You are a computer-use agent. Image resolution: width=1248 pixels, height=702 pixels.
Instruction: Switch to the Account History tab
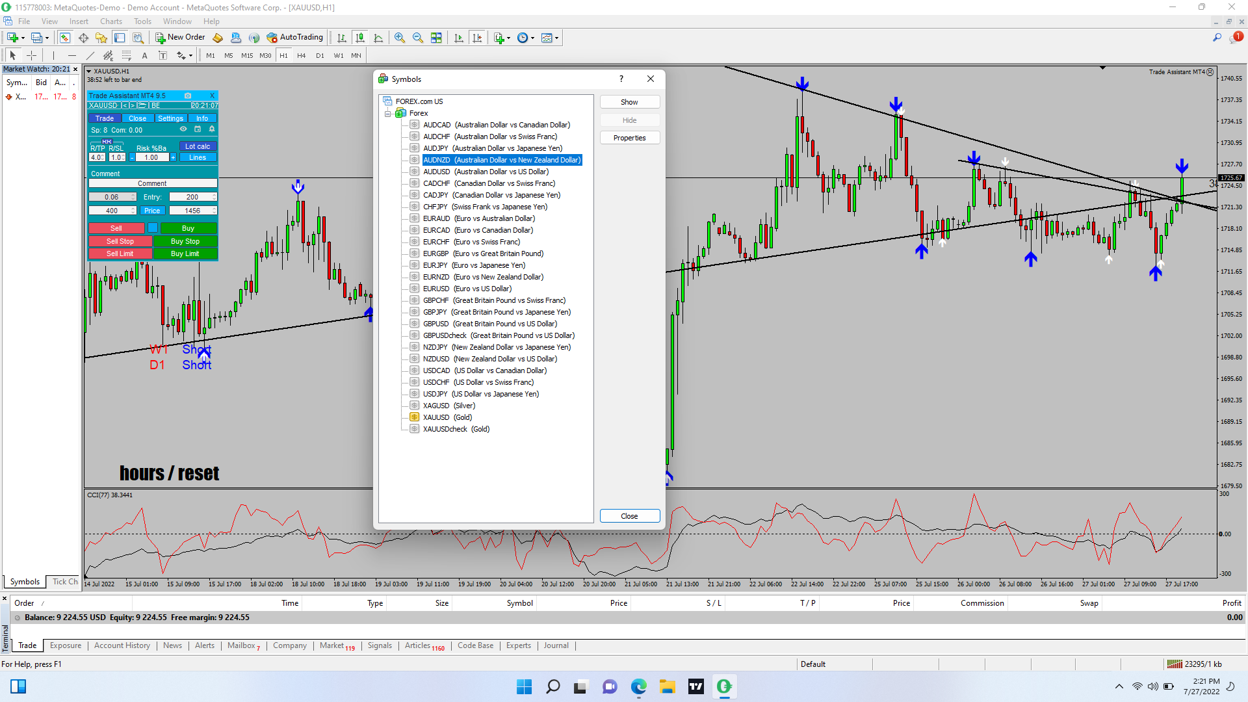pos(122,645)
